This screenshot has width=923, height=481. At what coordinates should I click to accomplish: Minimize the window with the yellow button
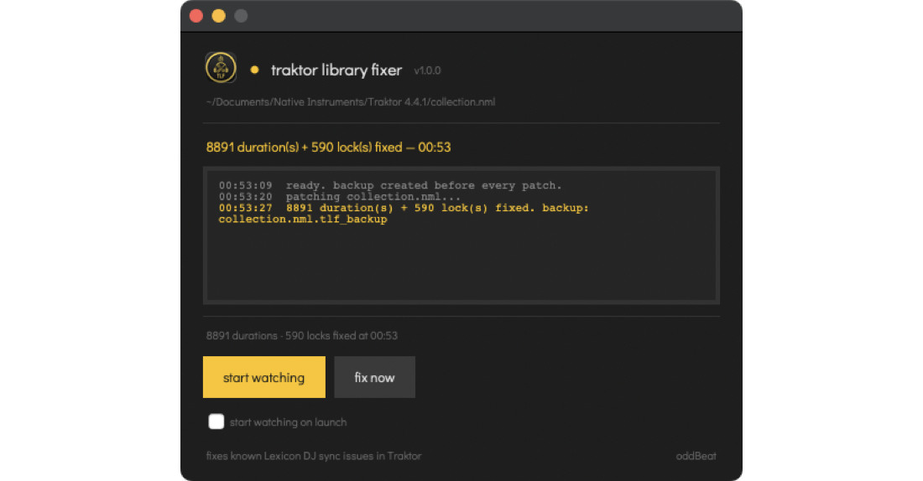click(x=218, y=16)
